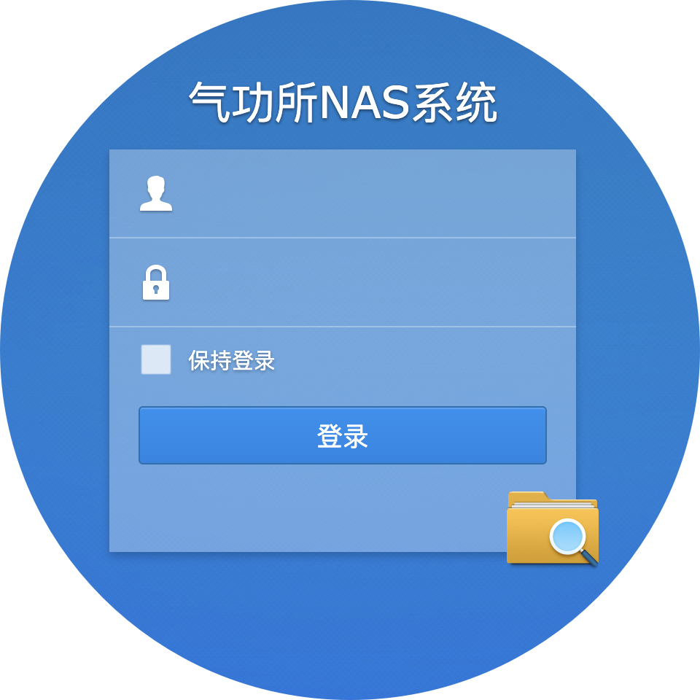Enable the 保持登录 checkbox

(156, 359)
